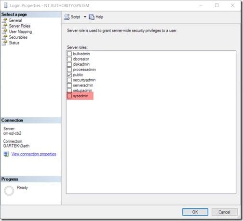Click the Help book icon
This screenshot has height=221, width=243.
(x=92, y=17)
